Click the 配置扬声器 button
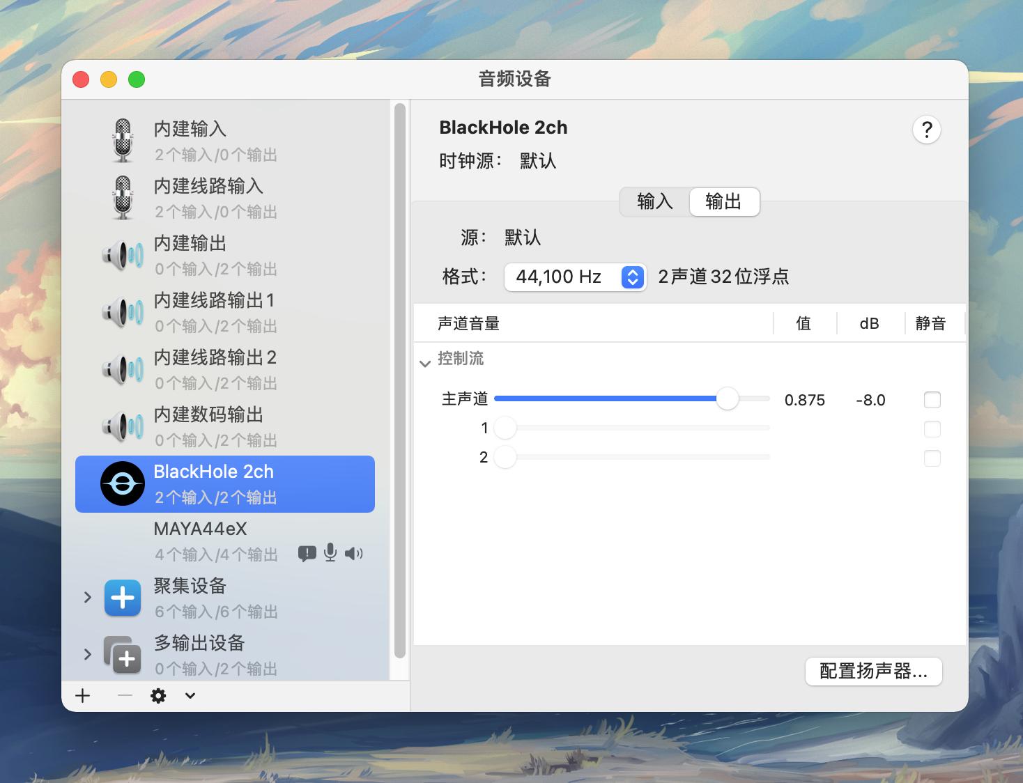Screen dimensions: 1023x783 point(873,671)
